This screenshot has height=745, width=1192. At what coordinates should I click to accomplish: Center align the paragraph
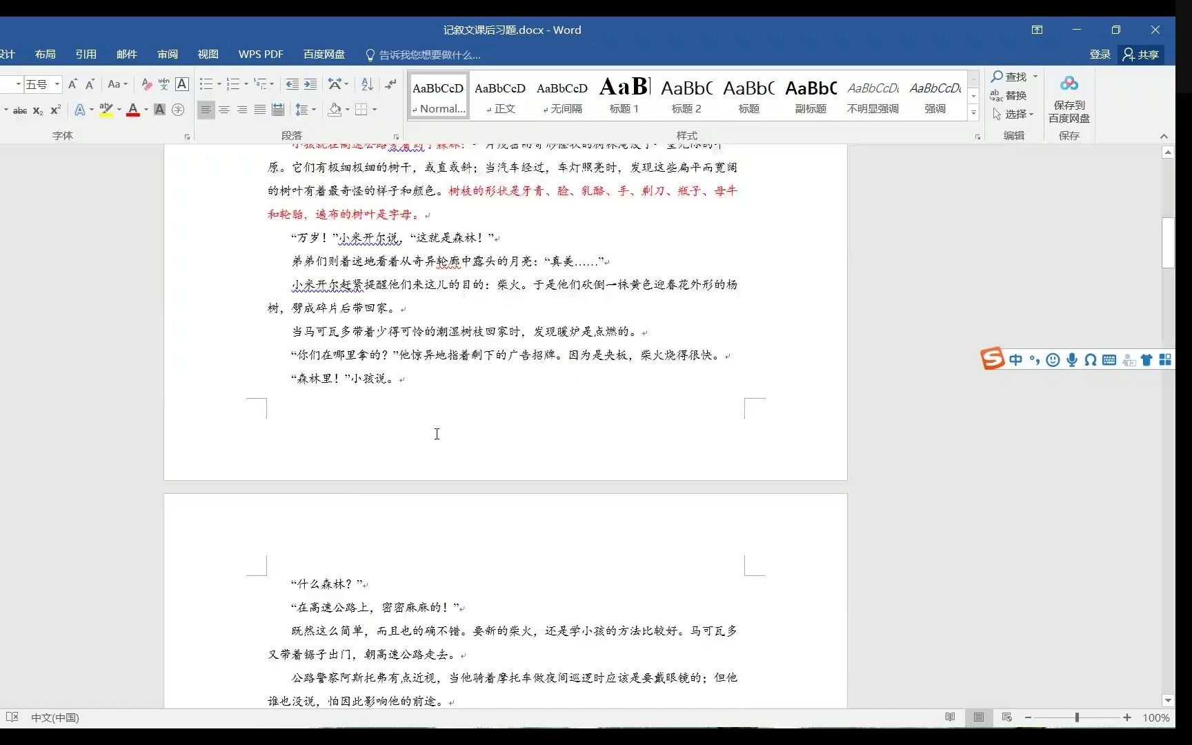[x=224, y=110]
